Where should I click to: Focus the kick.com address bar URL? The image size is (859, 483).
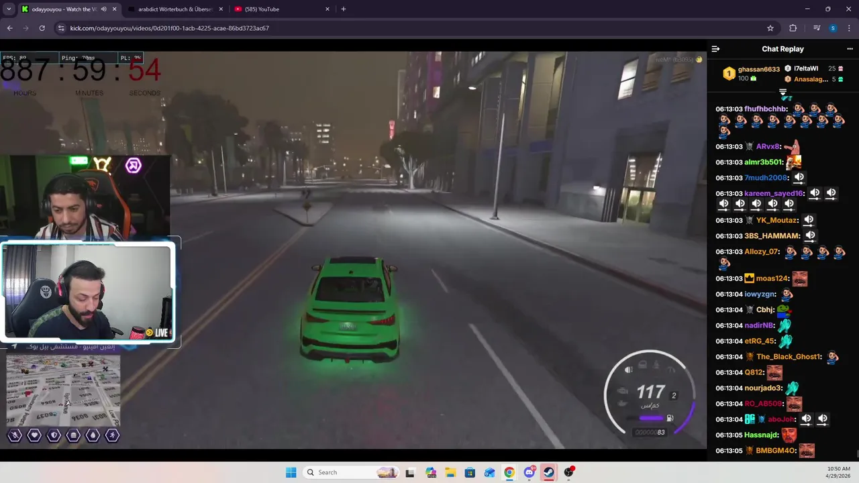(x=169, y=28)
